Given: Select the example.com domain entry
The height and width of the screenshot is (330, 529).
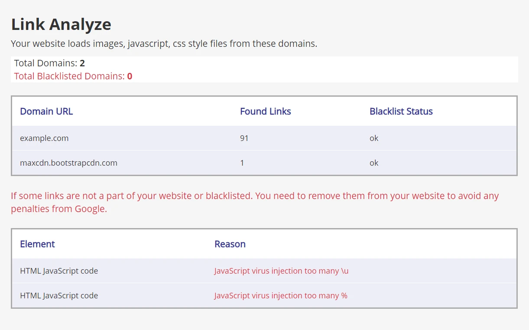Looking at the screenshot, I should 44,138.
